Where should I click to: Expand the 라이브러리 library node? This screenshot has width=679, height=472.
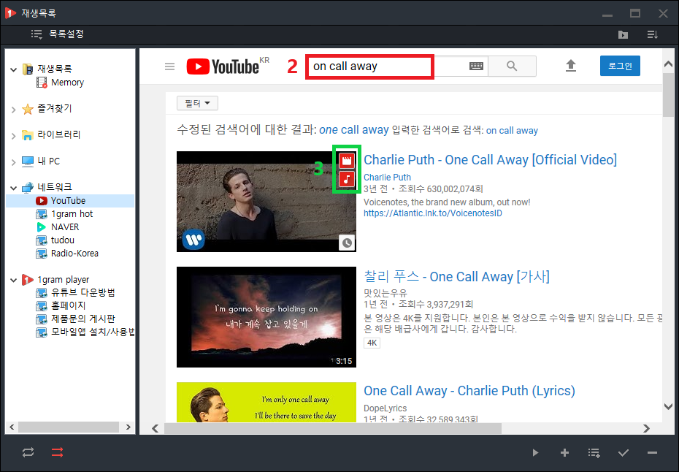tap(13, 136)
